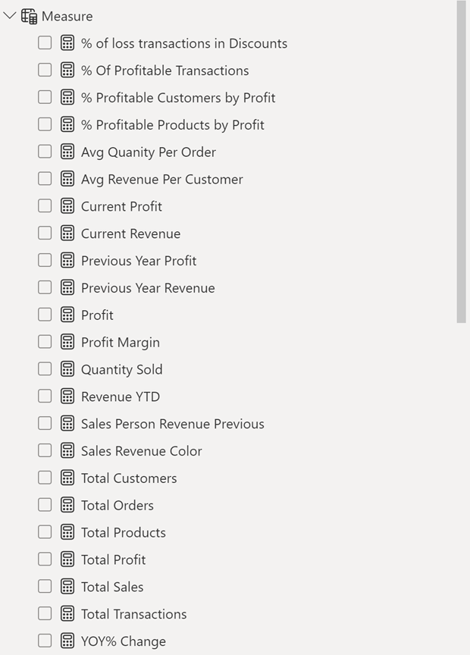Click Sales Person Revenue Previous label
470x655 pixels.
coord(172,424)
